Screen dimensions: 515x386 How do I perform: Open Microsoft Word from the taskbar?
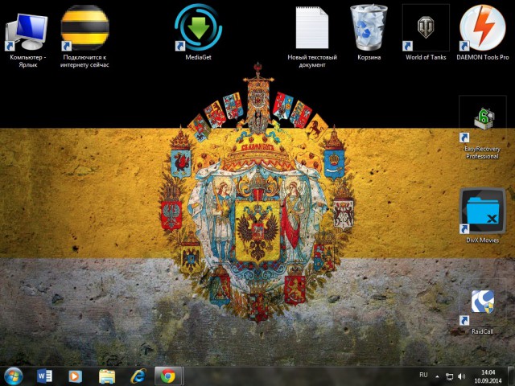coord(44,376)
